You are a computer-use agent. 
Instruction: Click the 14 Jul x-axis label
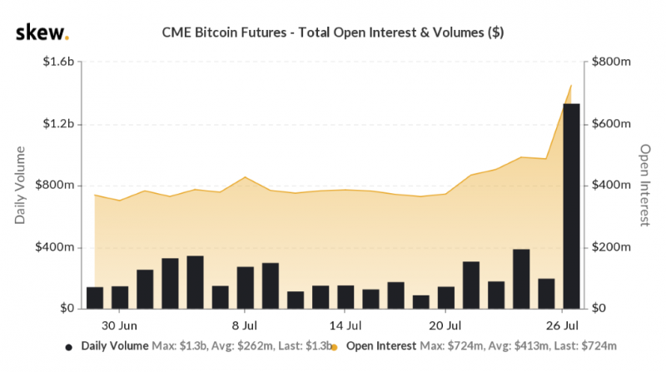[346, 325]
